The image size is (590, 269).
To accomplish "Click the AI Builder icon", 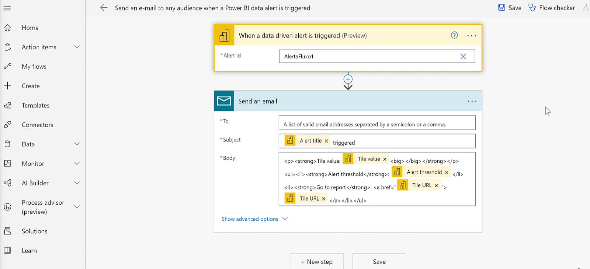I will point(7,183).
